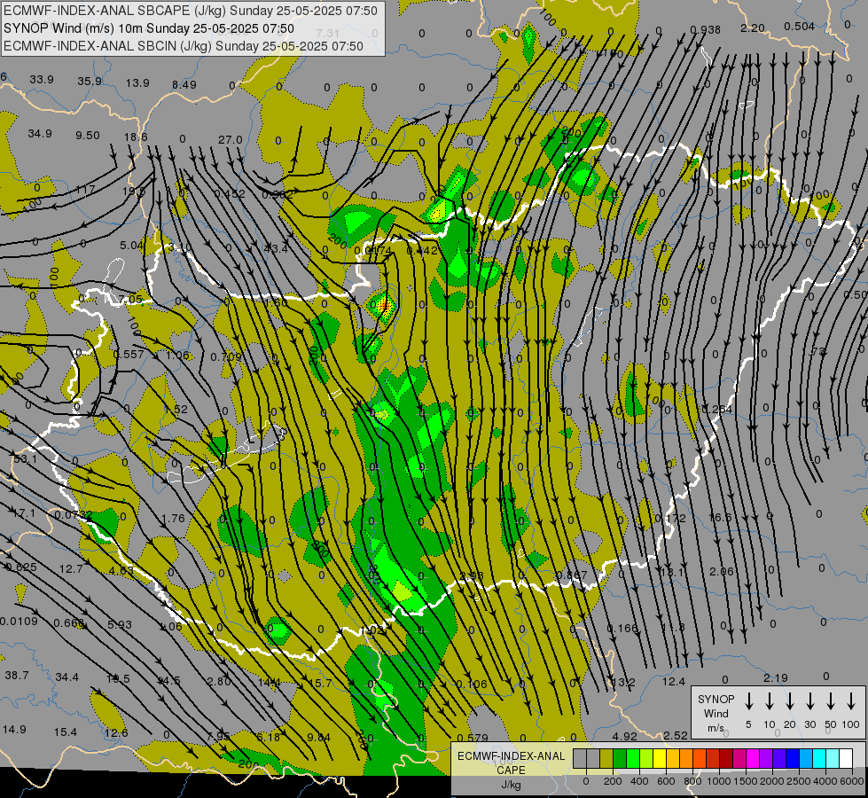Select the 600 tick label in the CAPE legend
Screen dimensions: 868x798
666,781
